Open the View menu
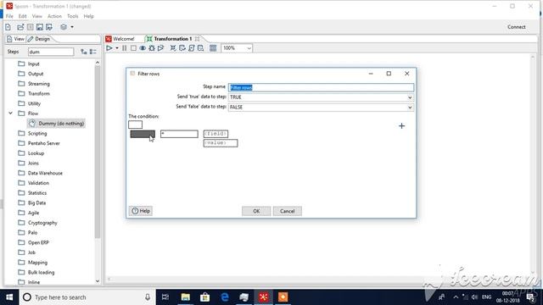Screen dimensions: 543x305 click(x=37, y=16)
